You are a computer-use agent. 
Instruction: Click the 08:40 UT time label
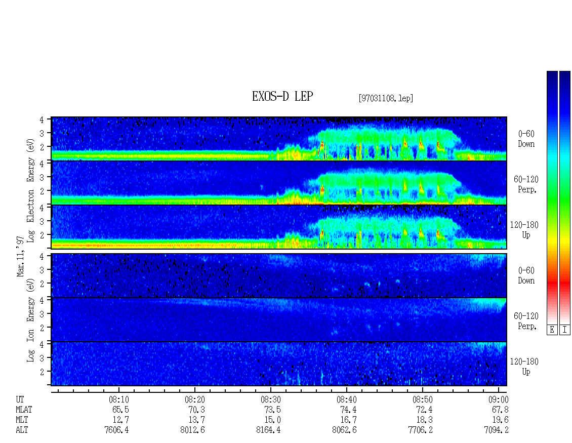click(x=347, y=399)
